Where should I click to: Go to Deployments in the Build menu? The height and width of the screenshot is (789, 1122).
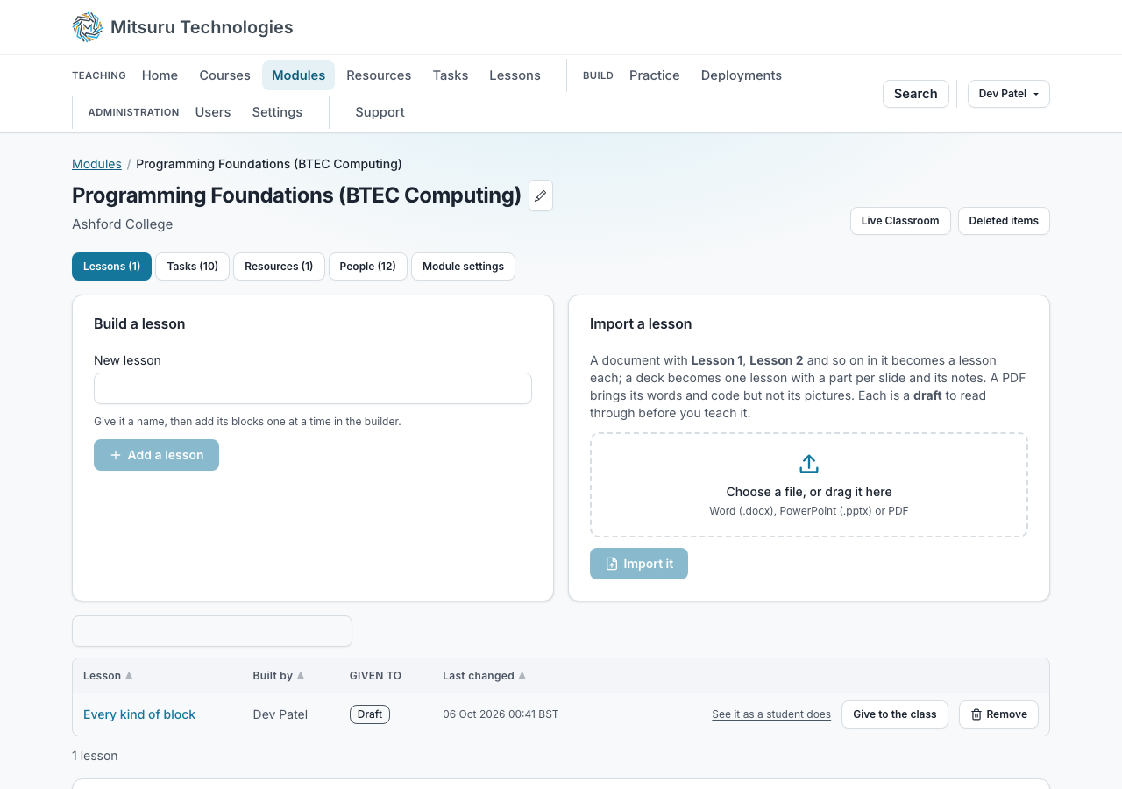(x=742, y=75)
